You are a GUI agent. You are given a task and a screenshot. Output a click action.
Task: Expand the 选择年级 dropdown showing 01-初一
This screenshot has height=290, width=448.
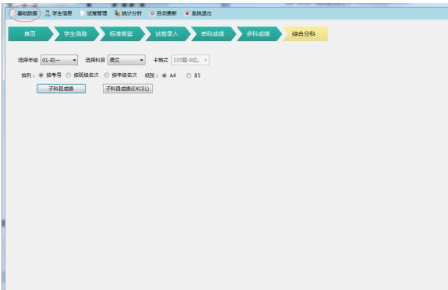click(59, 60)
